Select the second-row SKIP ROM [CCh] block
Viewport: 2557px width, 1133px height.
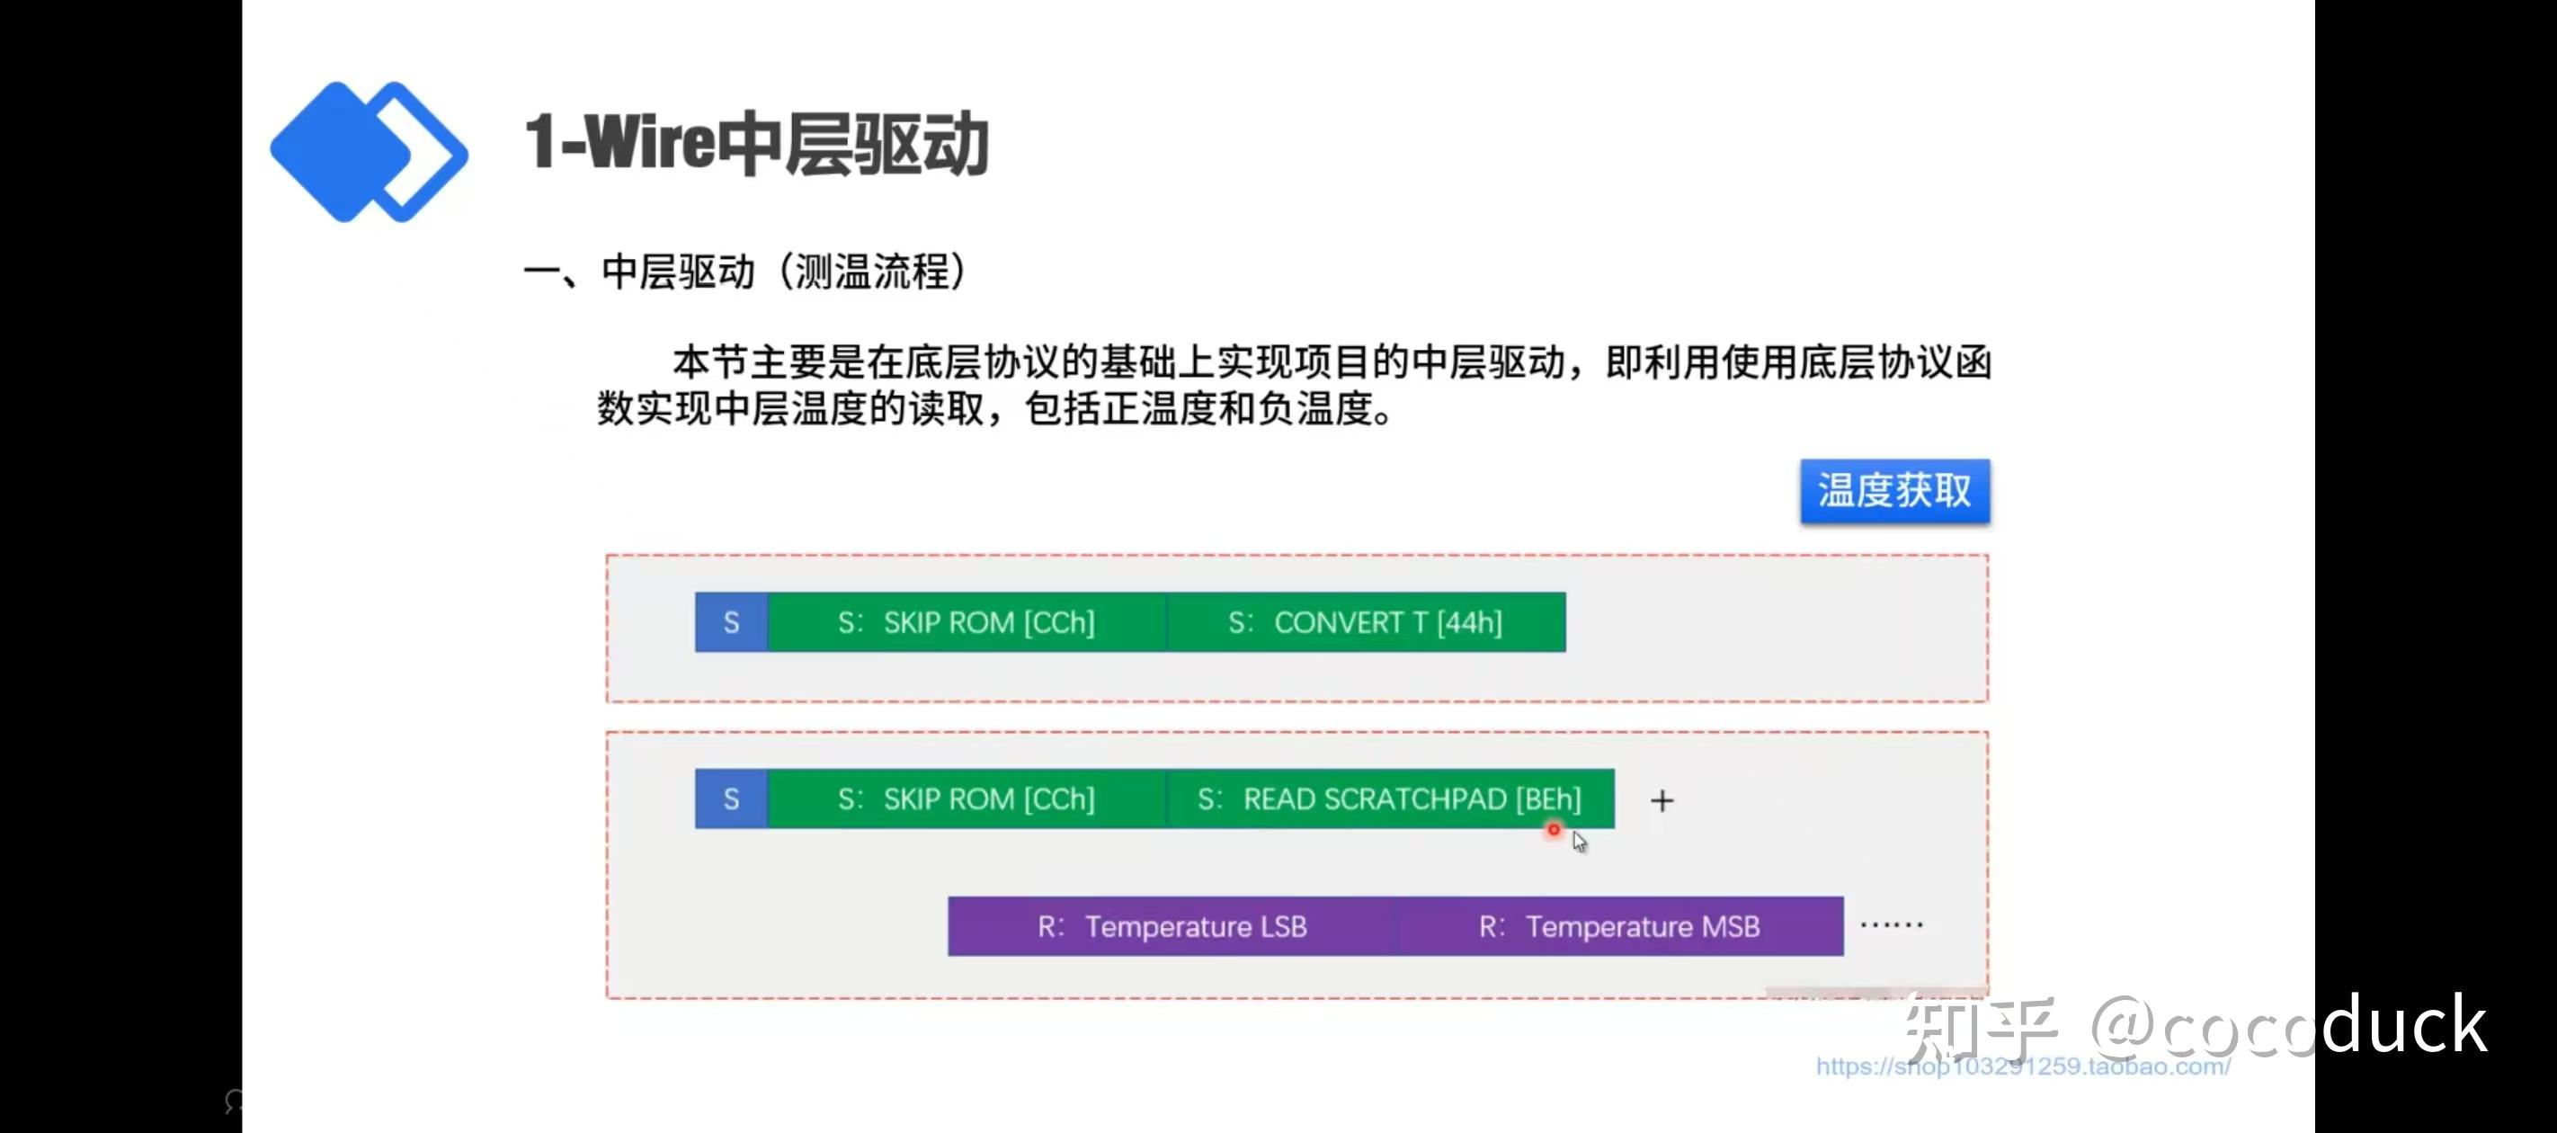(966, 799)
